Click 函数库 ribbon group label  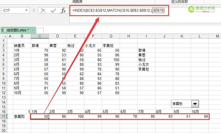tap(77, 2)
